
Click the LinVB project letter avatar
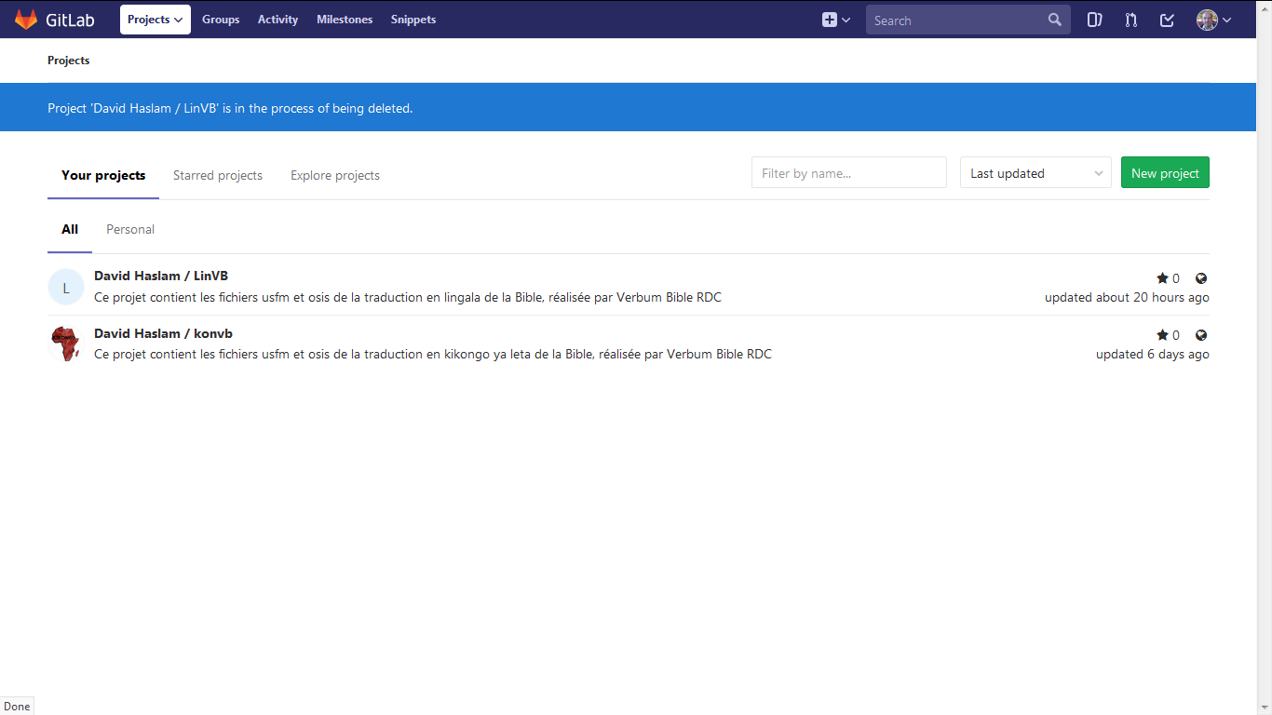[66, 287]
